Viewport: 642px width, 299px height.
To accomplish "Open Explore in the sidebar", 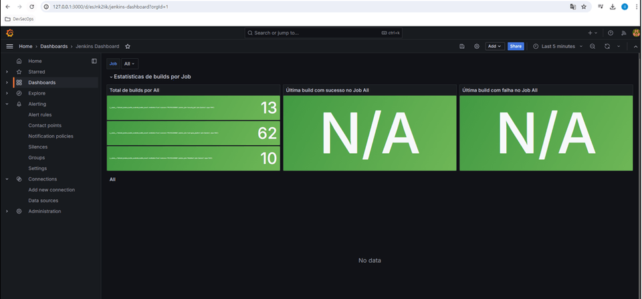I will pos(36,94).
